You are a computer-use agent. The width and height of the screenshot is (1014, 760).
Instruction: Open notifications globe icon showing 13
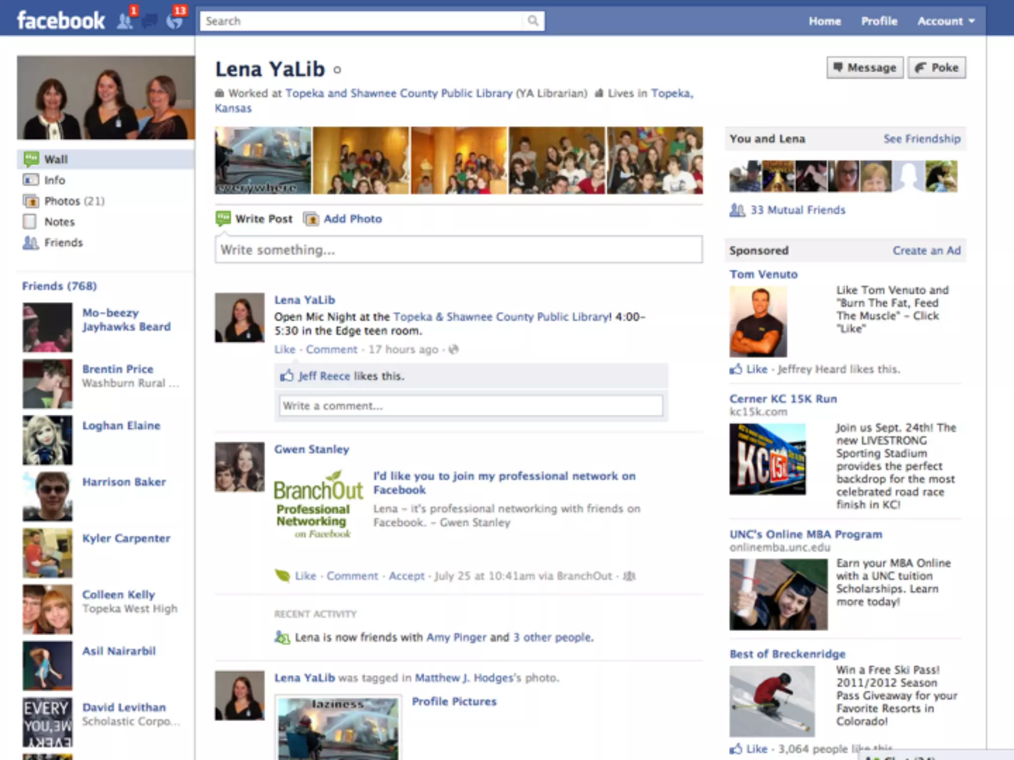click(x=174, y=21)
